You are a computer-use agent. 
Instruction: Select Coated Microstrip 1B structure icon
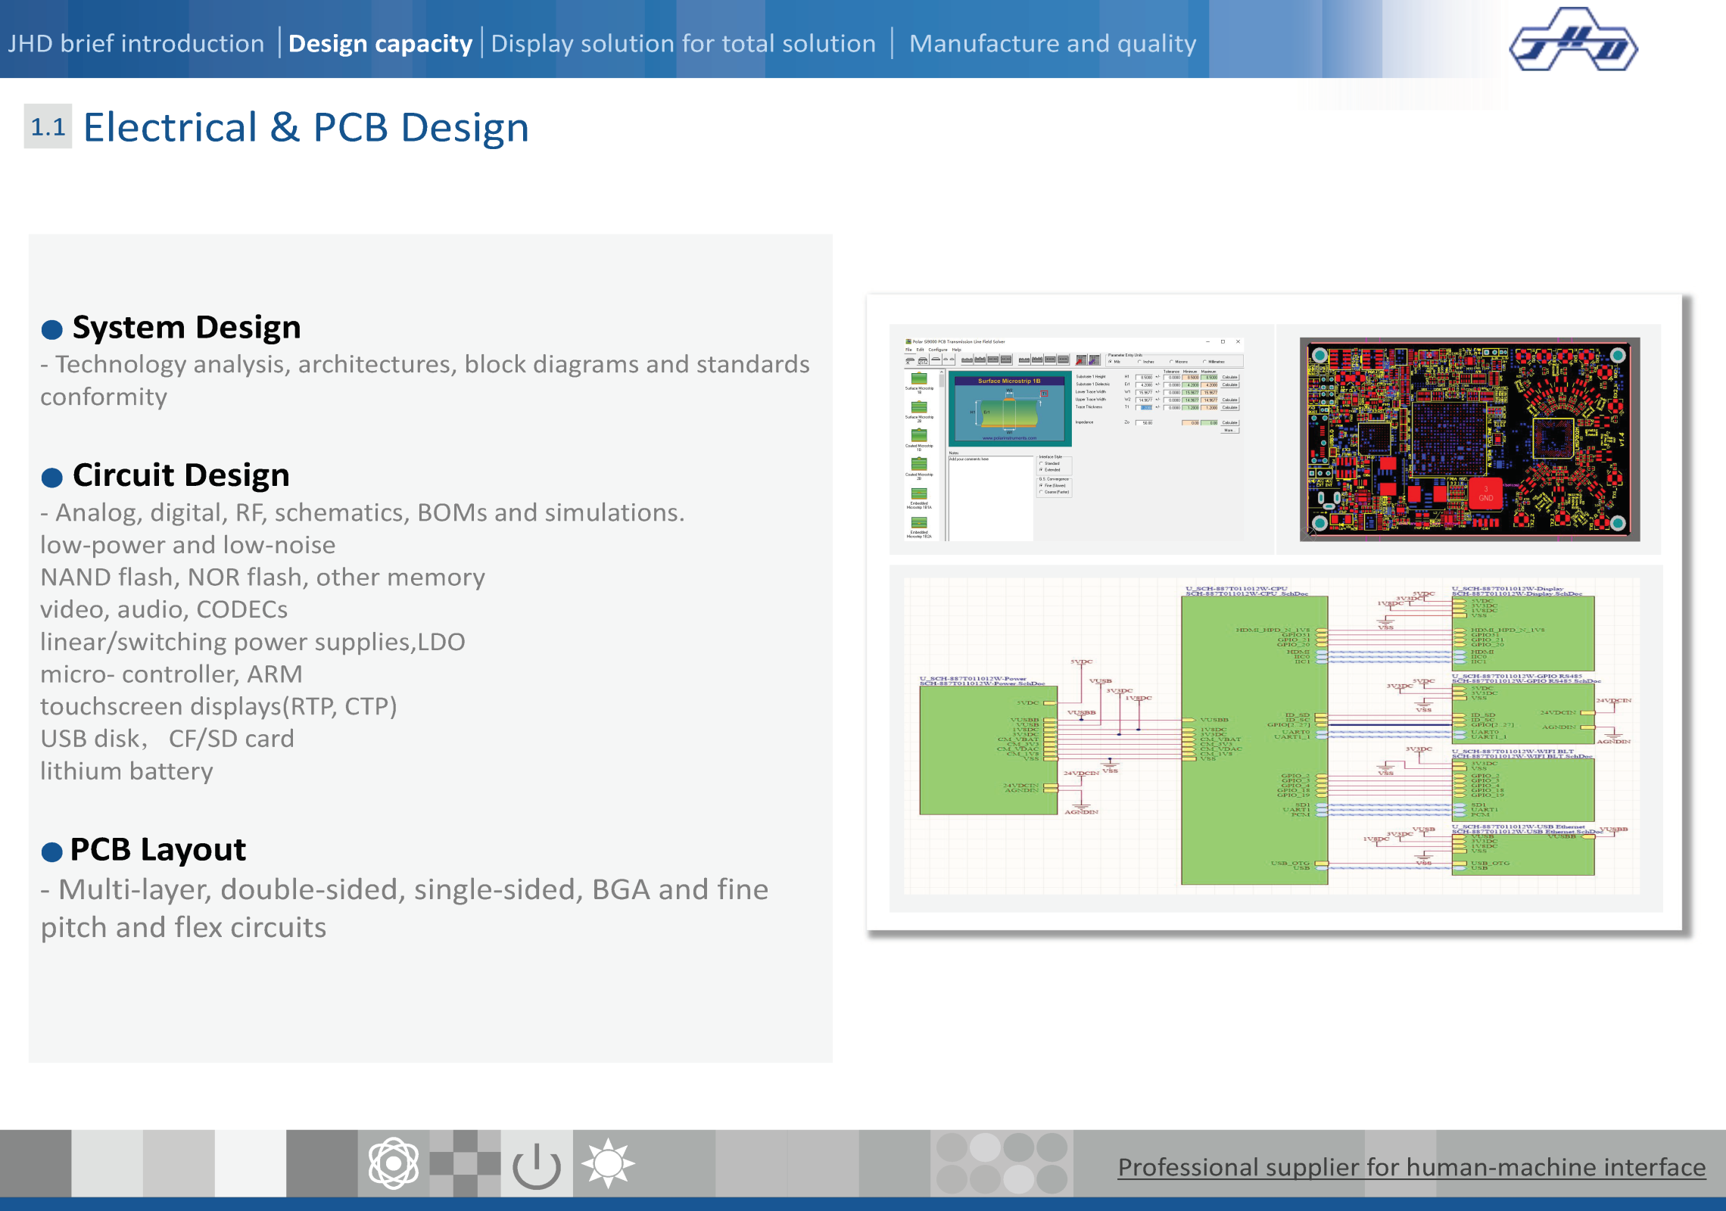click(919, 436)
